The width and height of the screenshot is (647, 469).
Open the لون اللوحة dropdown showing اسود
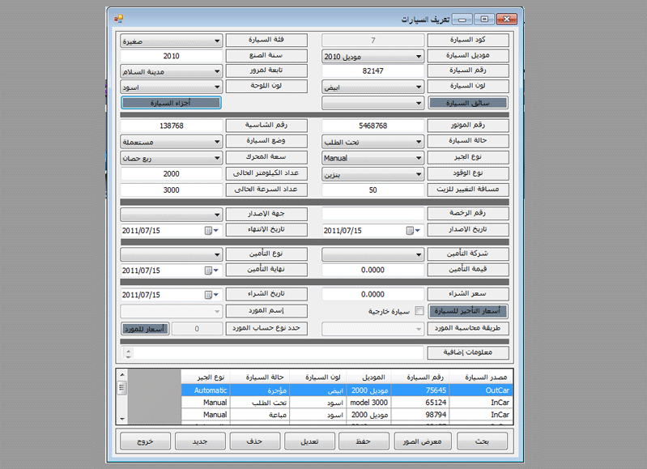[171, 87]
